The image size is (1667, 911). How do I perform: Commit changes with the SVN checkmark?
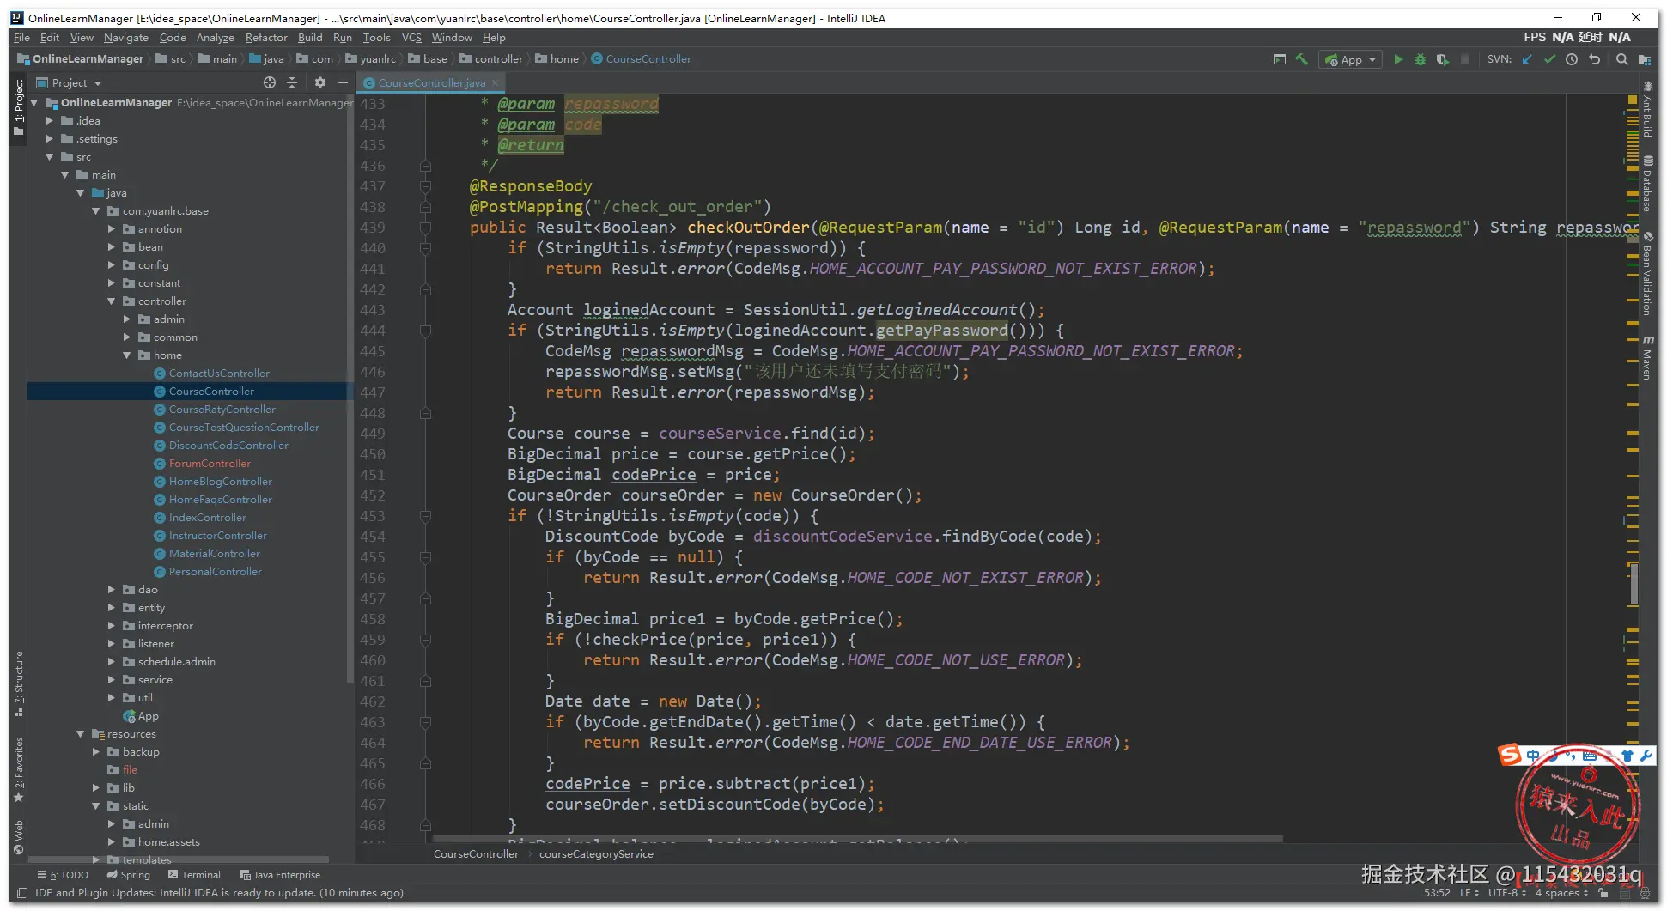point(1549,59)
